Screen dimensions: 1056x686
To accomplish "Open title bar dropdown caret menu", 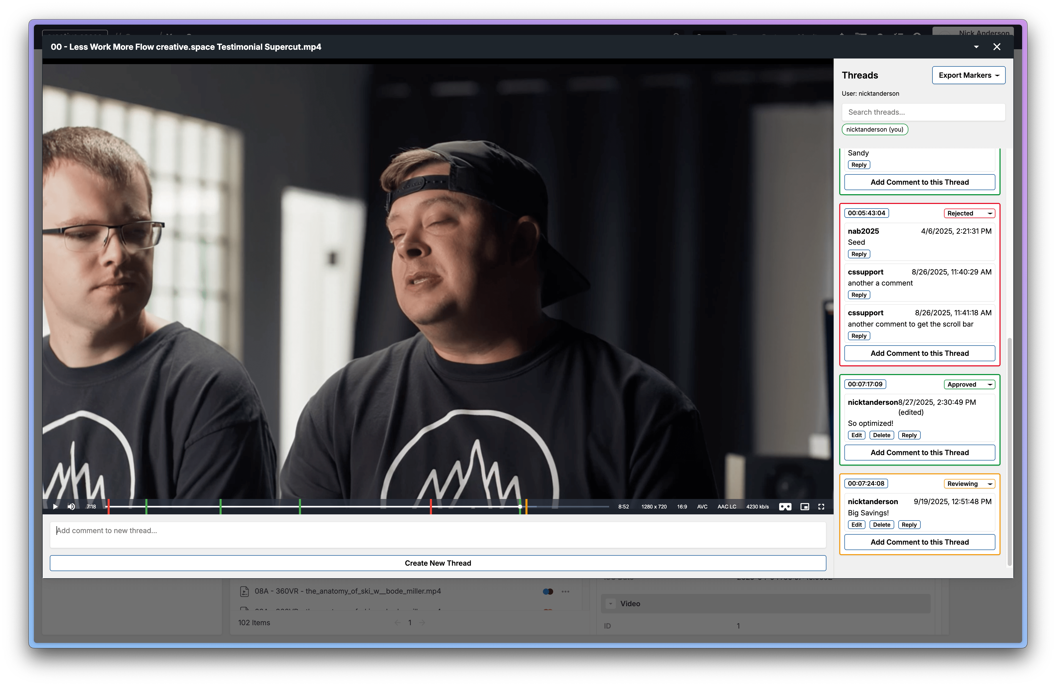I will point(976,47).
